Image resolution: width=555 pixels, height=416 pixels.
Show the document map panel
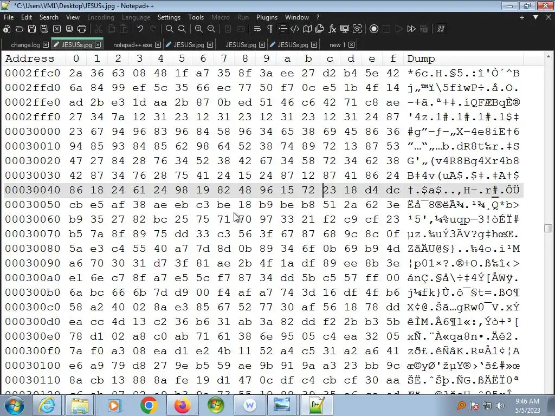coord(307,29)
